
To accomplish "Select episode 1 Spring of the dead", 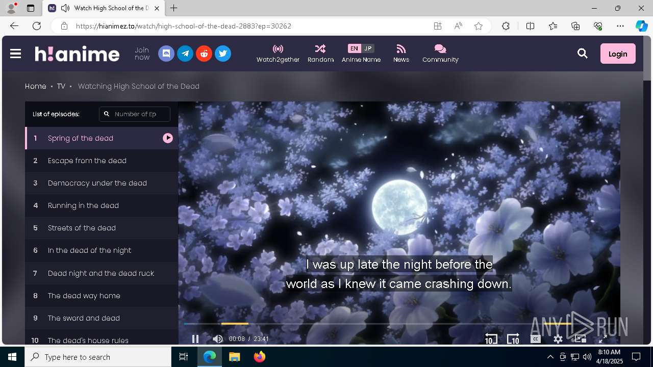I will coord(102,138).
